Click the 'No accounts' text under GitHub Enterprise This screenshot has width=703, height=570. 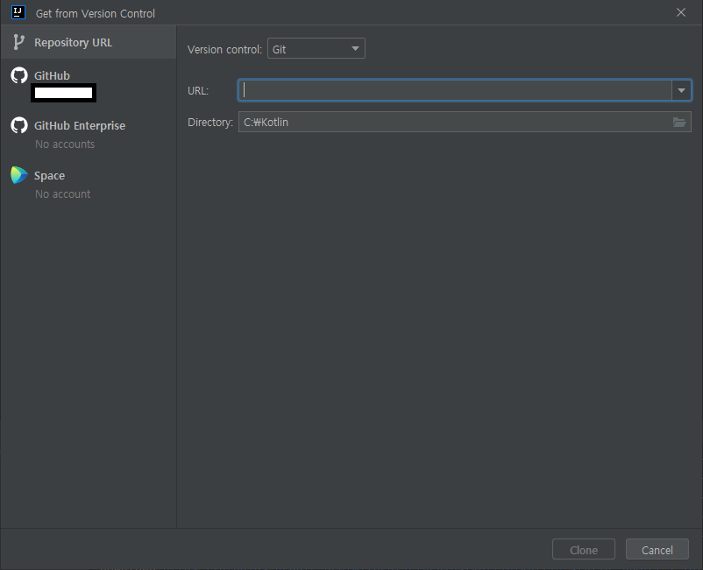[65, 144]
